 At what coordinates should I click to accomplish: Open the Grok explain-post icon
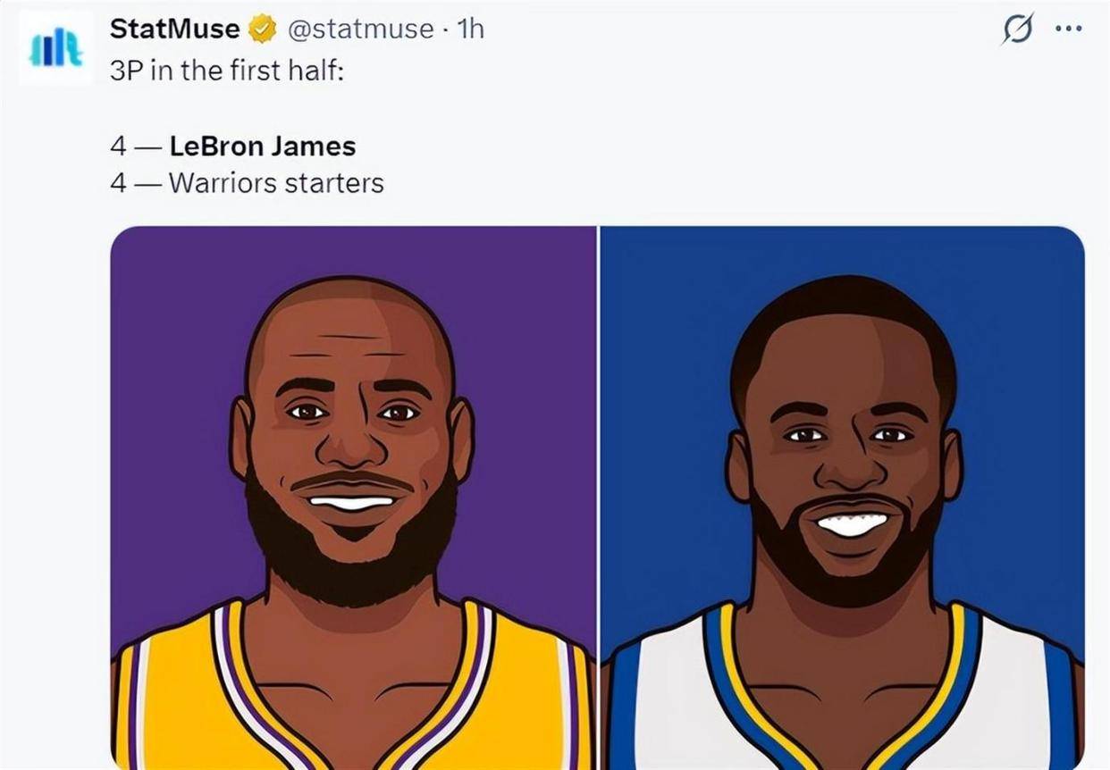[x=1017, y=30]
